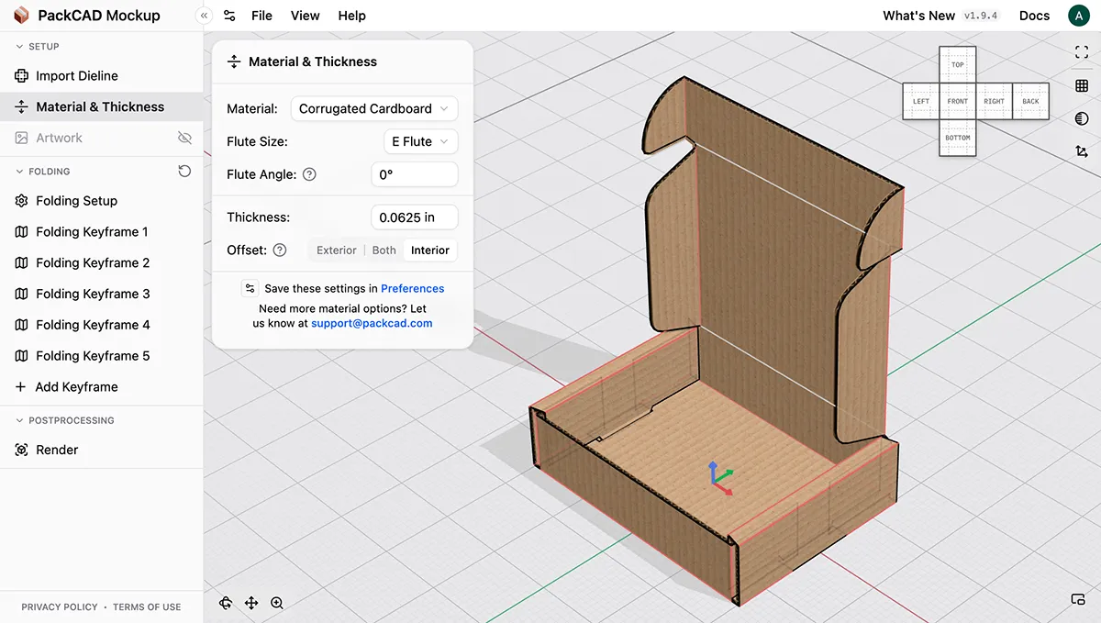The width and height of the screenshot is (1101, 623).
Task: Open settings sliders icon beside File menu
Action: (229, 16)
